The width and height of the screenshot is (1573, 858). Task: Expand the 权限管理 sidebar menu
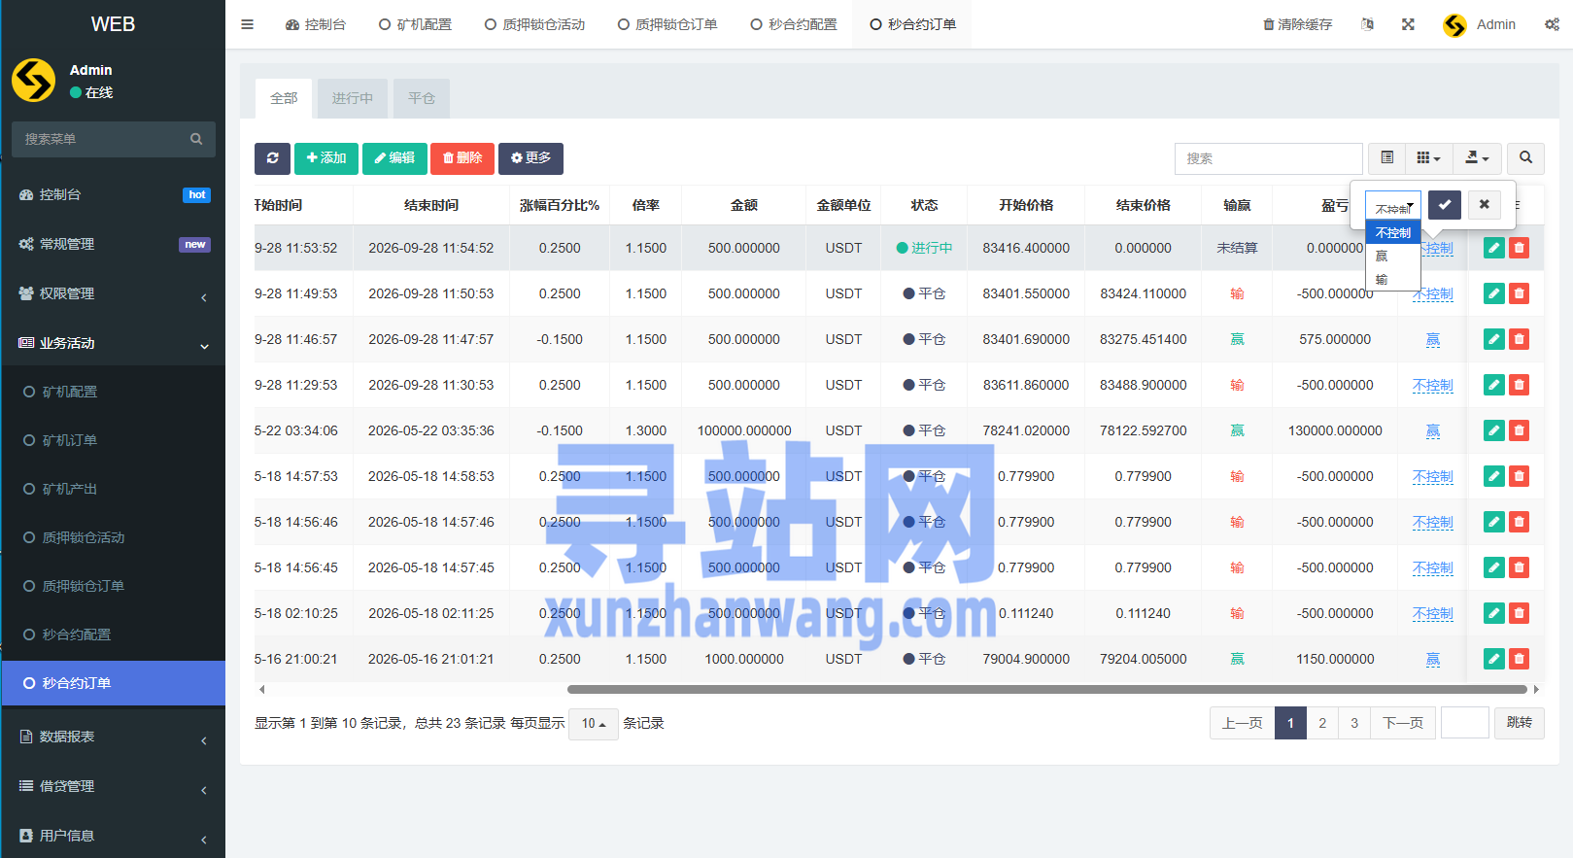tap(114, 293)
